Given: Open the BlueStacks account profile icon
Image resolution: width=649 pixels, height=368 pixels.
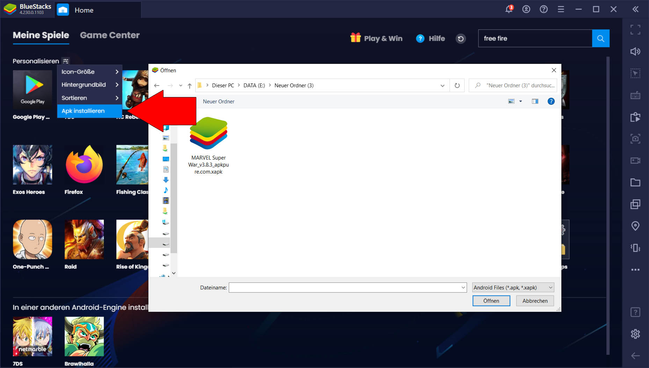Looking at the screenshot, I should click(x=526, y=9).
